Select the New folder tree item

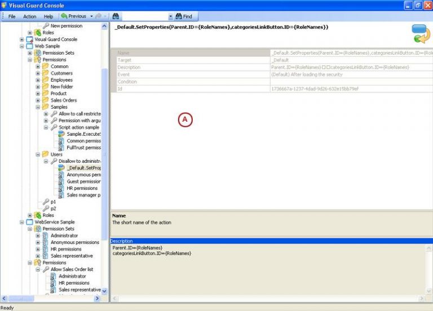pyautogui.click(x=61, y=87)
